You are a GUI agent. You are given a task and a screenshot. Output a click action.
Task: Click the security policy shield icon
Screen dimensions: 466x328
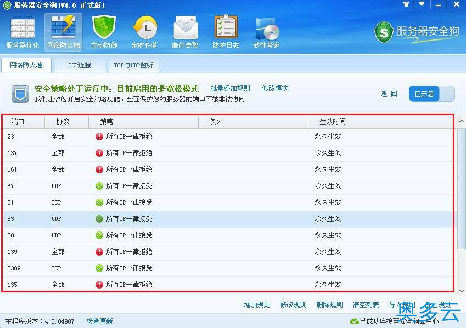click(20, 94)
